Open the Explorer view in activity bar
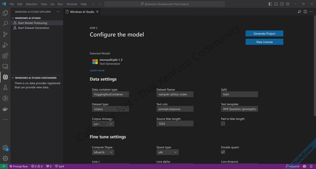Image resolution: width=316 pixels, height=169 pixels. click(x=5, y=13)
